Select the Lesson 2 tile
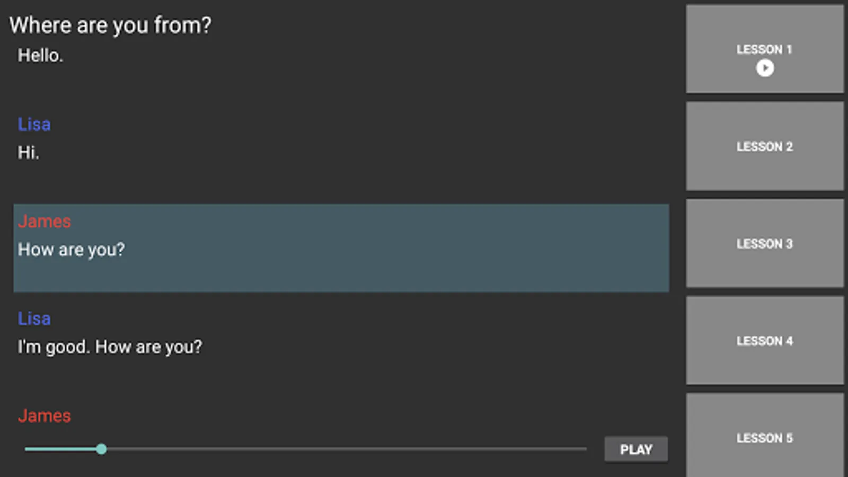Viewport: 848px width, 477px height. 764,146
